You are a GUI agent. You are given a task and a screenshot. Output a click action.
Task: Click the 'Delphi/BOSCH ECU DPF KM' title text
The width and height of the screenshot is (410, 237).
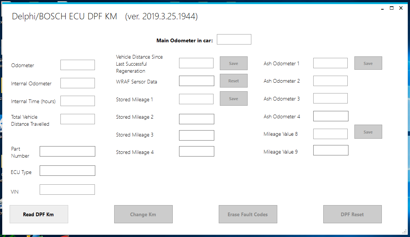point(65,16)
